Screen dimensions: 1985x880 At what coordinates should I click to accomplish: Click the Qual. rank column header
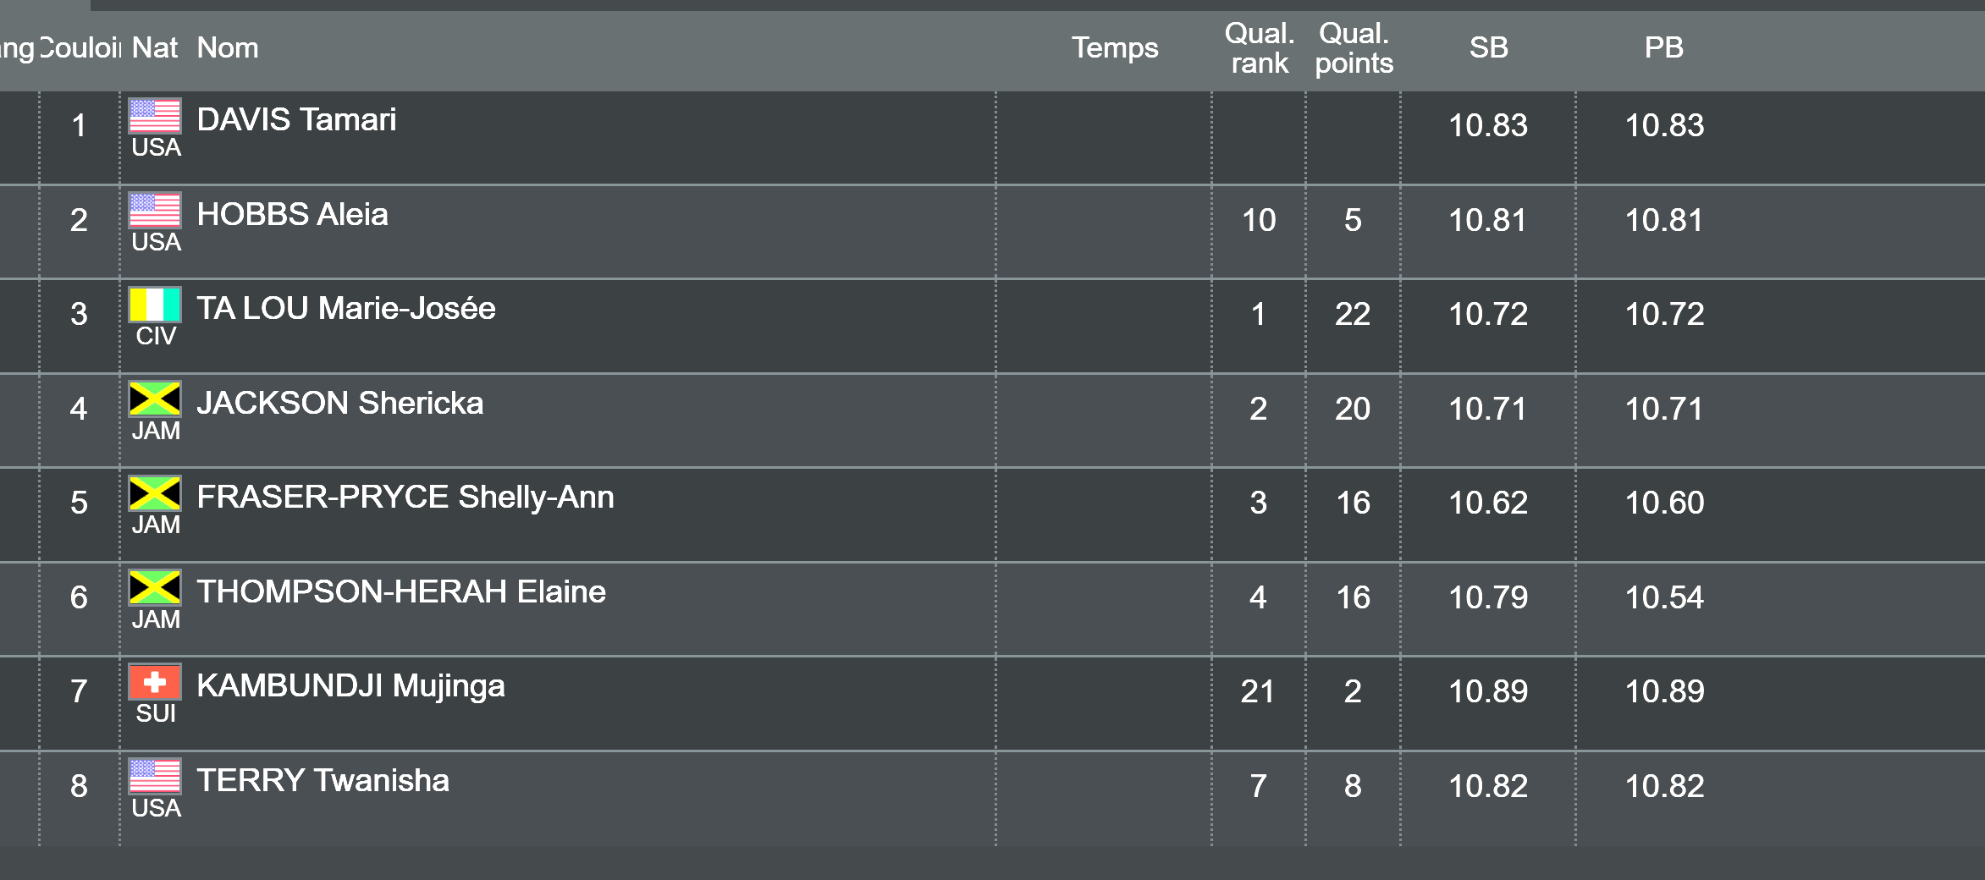(x=1259, y=48)
